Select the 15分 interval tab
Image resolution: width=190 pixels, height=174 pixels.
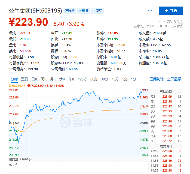115,79
